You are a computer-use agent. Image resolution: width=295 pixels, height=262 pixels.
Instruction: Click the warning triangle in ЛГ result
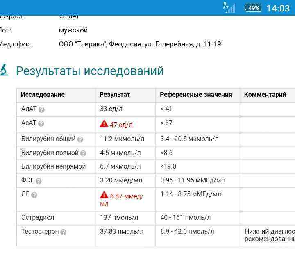[x=104, y=196]
